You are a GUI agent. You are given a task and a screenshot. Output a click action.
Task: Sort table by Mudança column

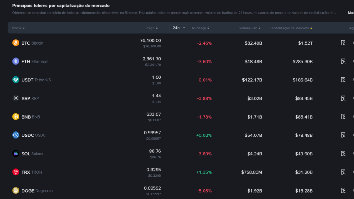[200, 28]
